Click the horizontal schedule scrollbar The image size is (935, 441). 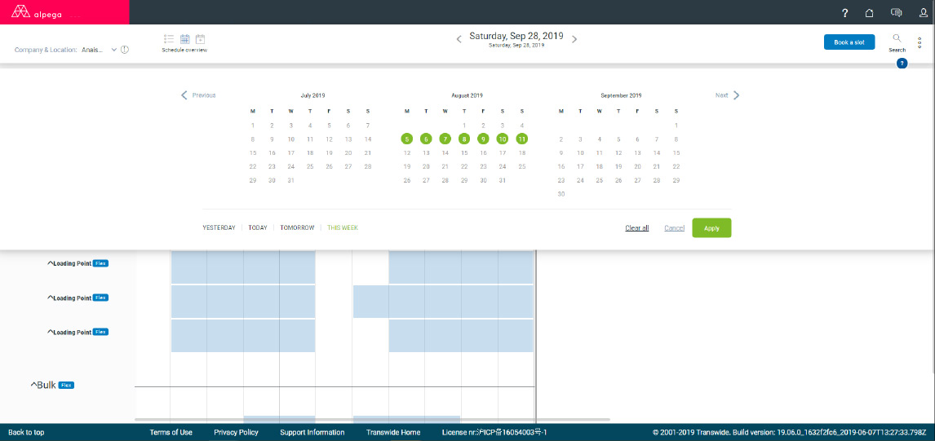point(373,420)
